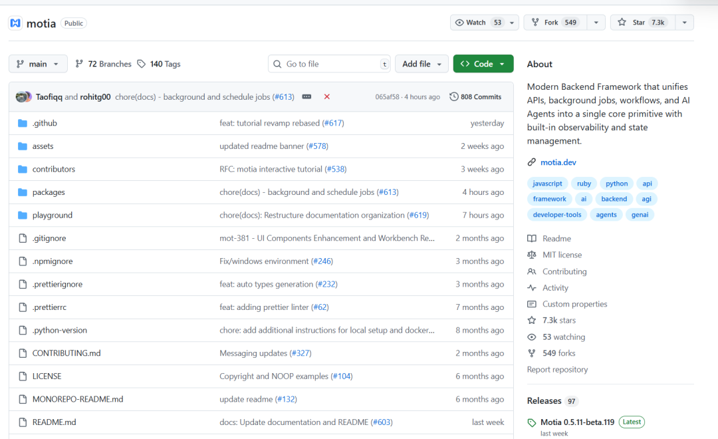Viewport: 718px width, 439px height.
Task: Click the packages folder icon
Action: coord(23,192)
